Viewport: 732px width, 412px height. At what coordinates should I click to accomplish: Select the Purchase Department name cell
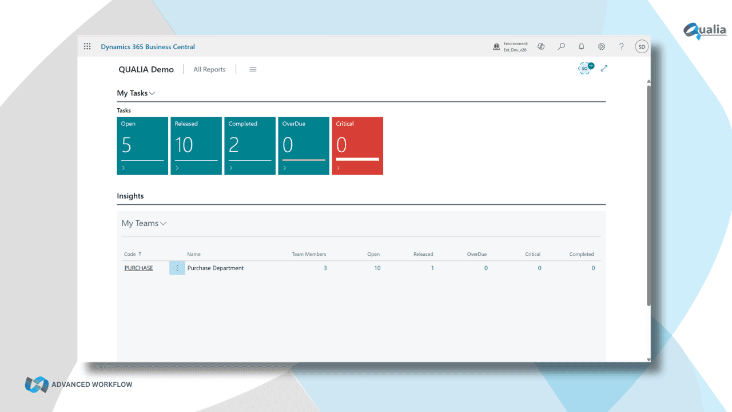pos(216,268)
